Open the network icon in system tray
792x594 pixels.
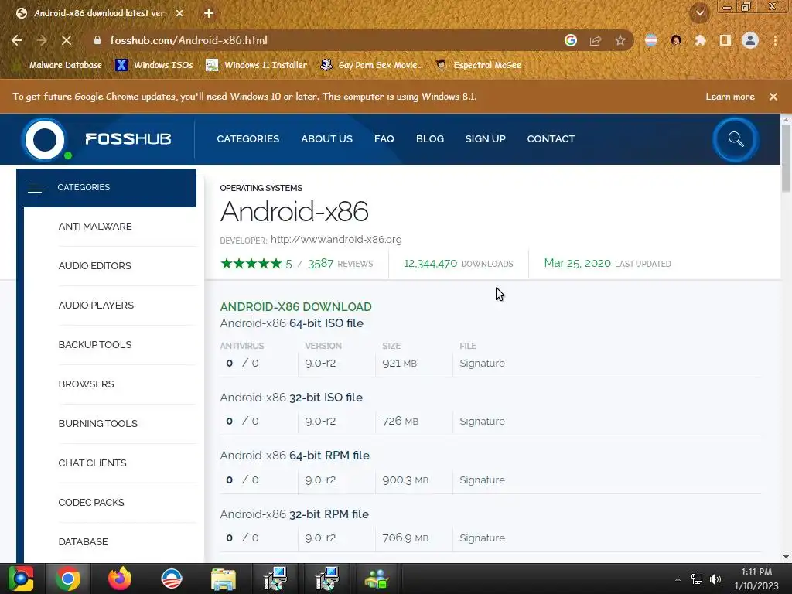pos(697,579)
